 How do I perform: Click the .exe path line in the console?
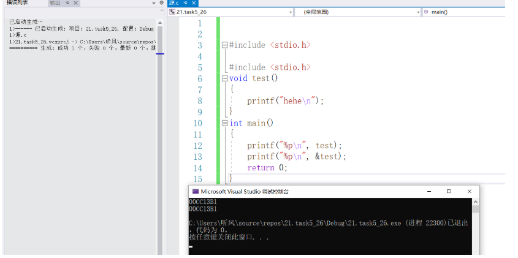pos(329,223)
